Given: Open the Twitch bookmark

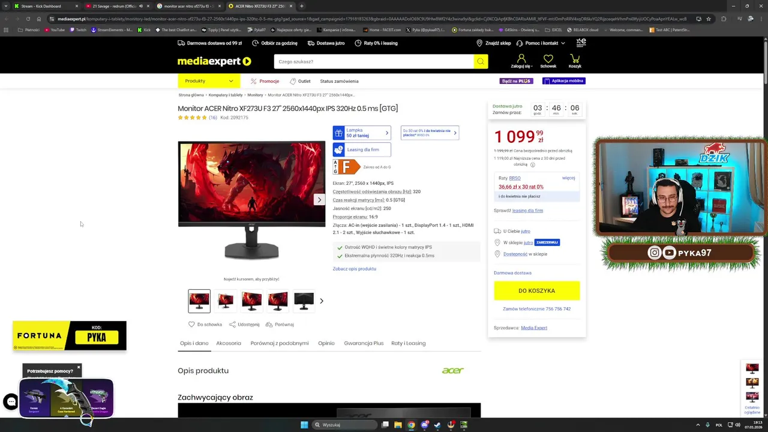Looking at the screenshot, I should point(77,29).
